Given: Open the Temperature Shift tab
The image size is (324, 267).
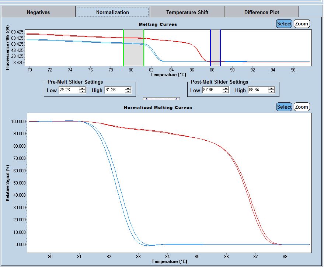Looking at the screenshot, I should (x=187, y=12).
